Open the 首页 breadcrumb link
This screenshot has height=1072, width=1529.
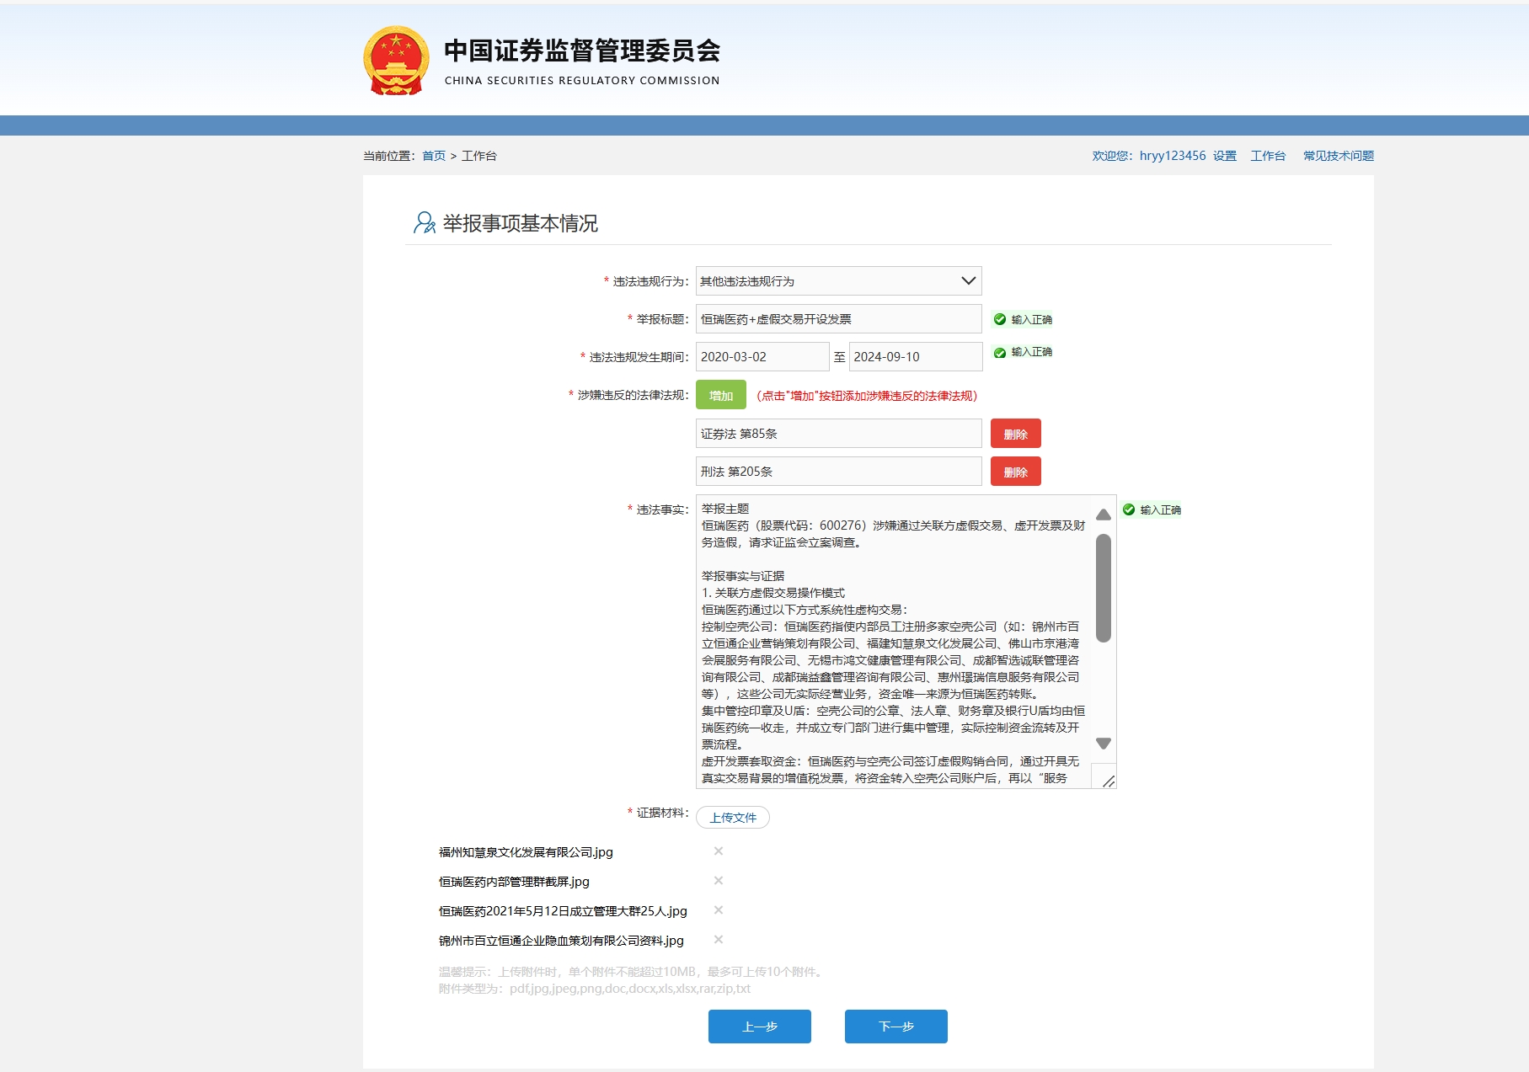[x=434, y=156]
